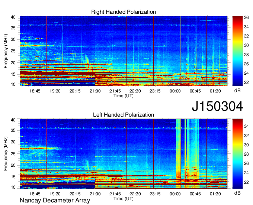Image resolution: width=253 pixels, height=205 pixels.
Task: Click "01:30" tick on the Right Handed time axis
Action: (x=215, y=91)
